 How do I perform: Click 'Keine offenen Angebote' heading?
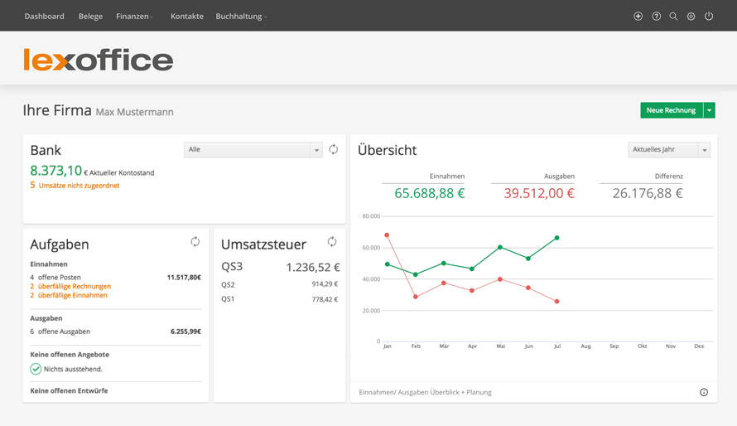pos(70,355)
